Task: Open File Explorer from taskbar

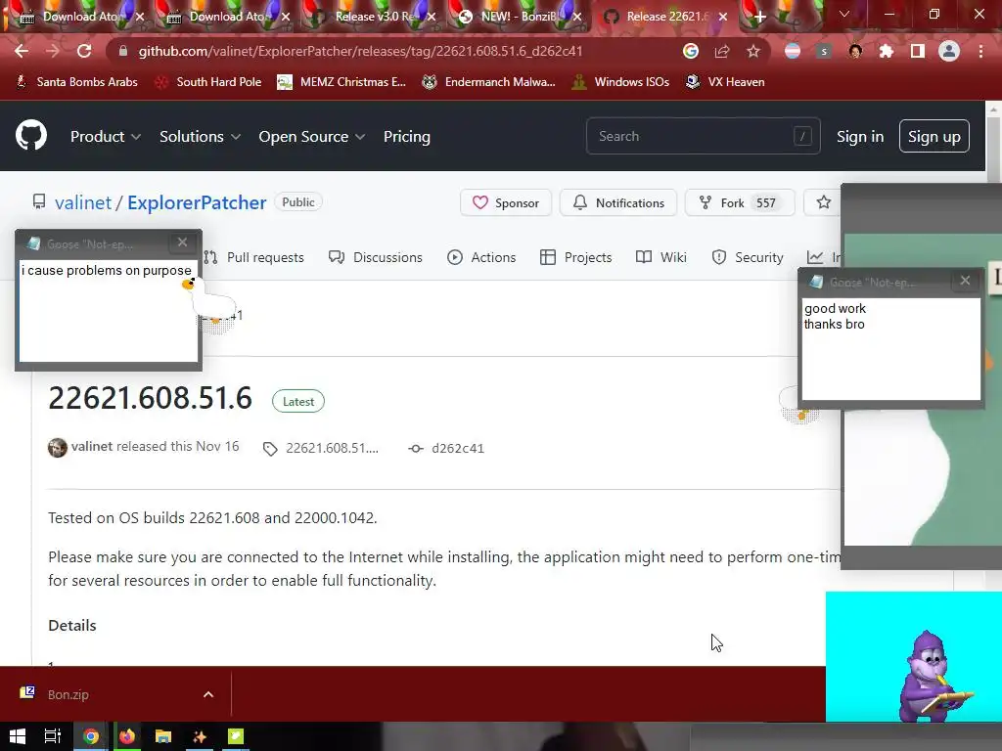Action: (163, 737)
